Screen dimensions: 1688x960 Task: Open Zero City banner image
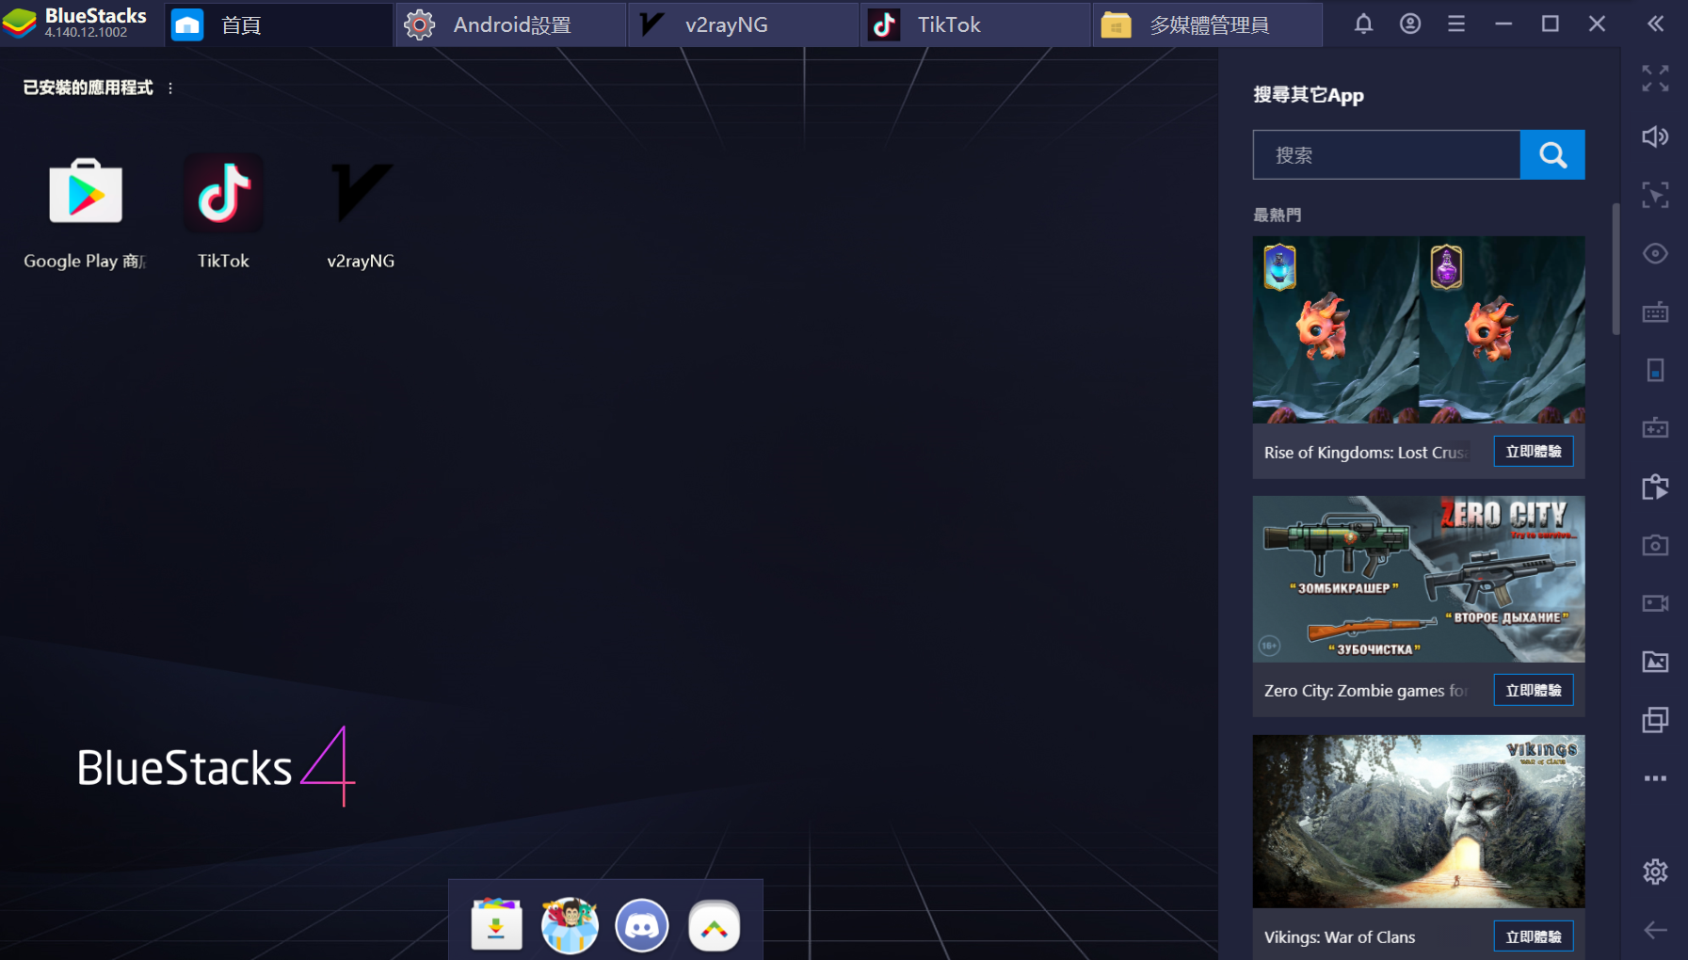(1419, 580)
